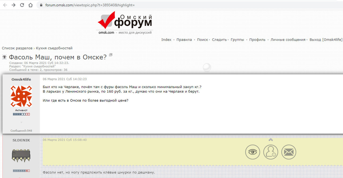Viewport: 343px width, 178px height.
Task: Go forward with the browser forward arrow
Action: 13,5
